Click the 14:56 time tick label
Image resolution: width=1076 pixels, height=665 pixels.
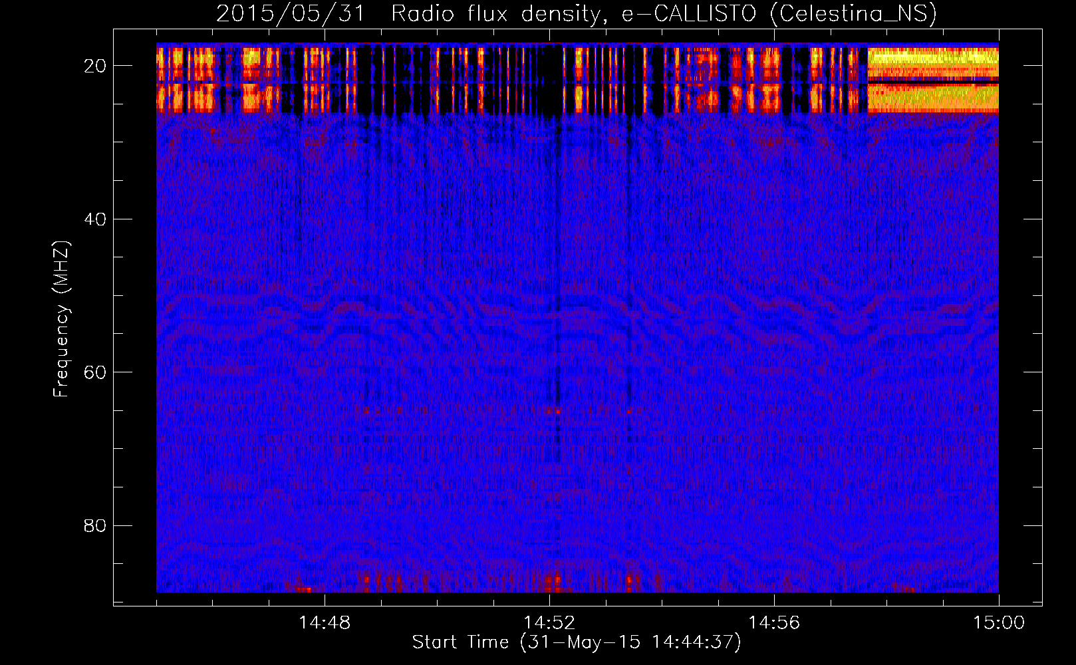pos(774,623)
